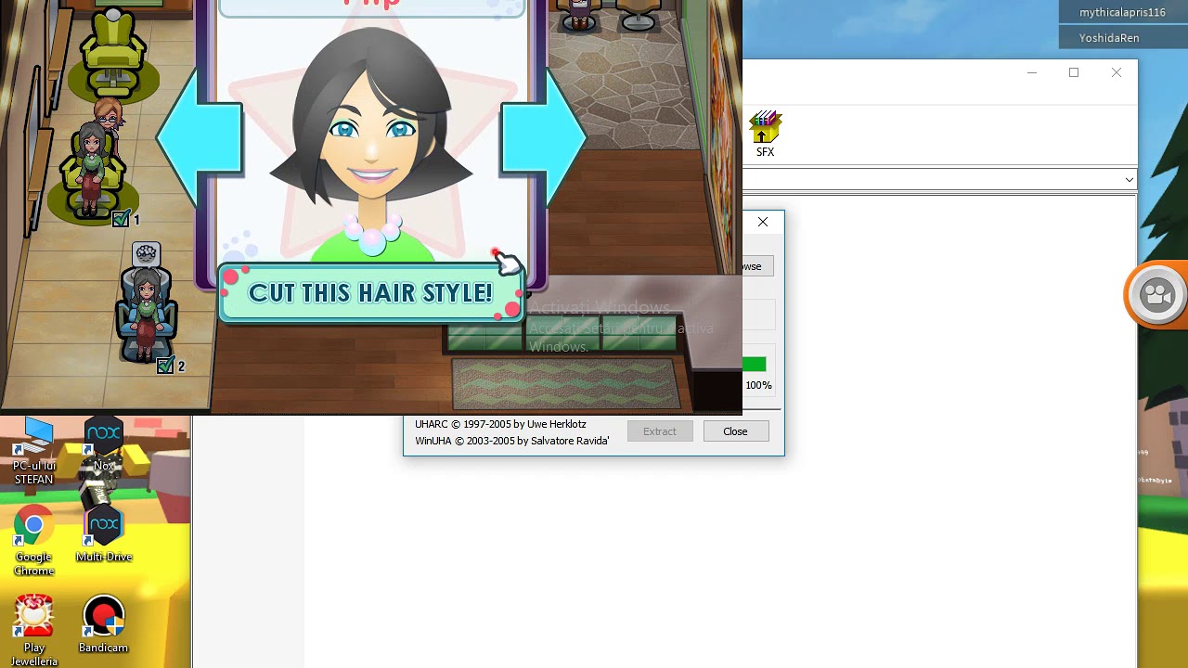
Task: Click the empty yellow salon chair
Action: pos(113,51)
